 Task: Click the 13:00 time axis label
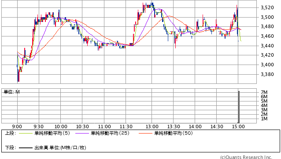pyautogui.click(x=152, y=126)
